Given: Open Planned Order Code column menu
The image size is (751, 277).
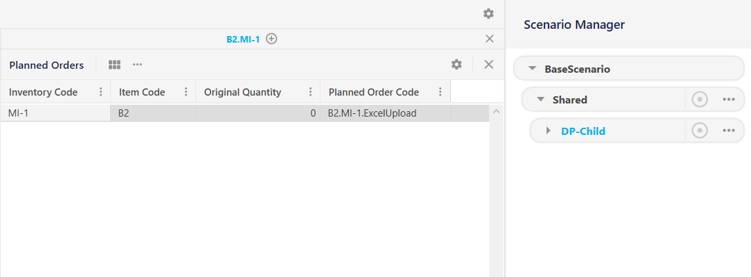Looking at the screenshot, I should coord(440,92).
